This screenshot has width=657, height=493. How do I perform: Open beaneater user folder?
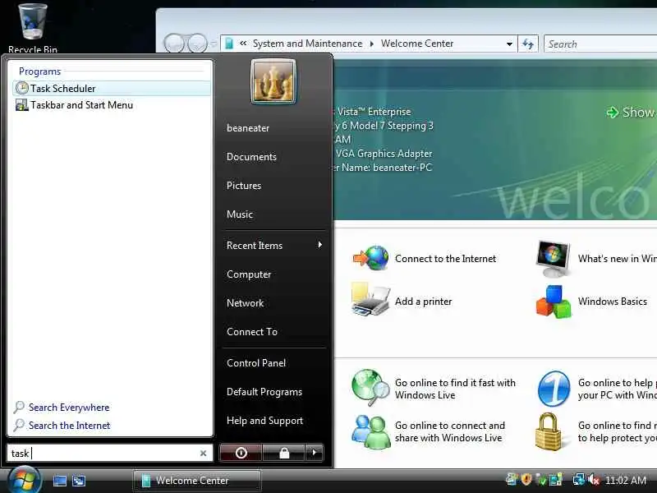(x=248, y=128)
